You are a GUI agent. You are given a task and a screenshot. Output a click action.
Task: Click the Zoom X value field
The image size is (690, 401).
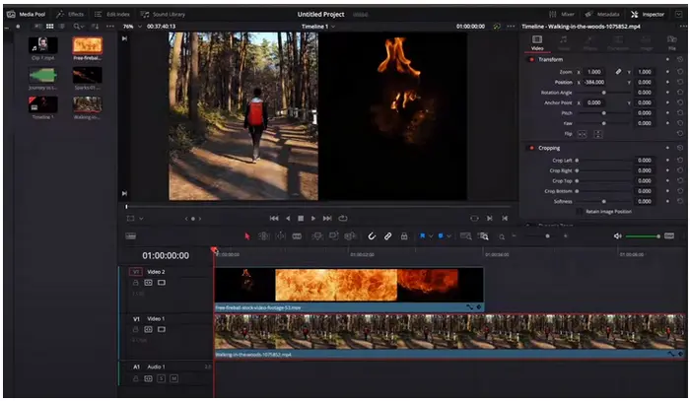click(594, 72)
